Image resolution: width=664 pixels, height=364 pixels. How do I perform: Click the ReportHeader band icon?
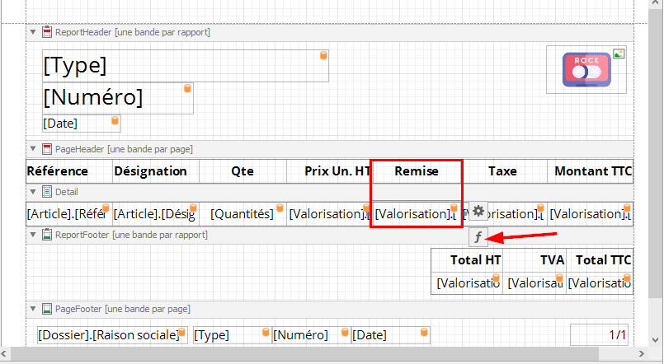(x=47, y=33)
